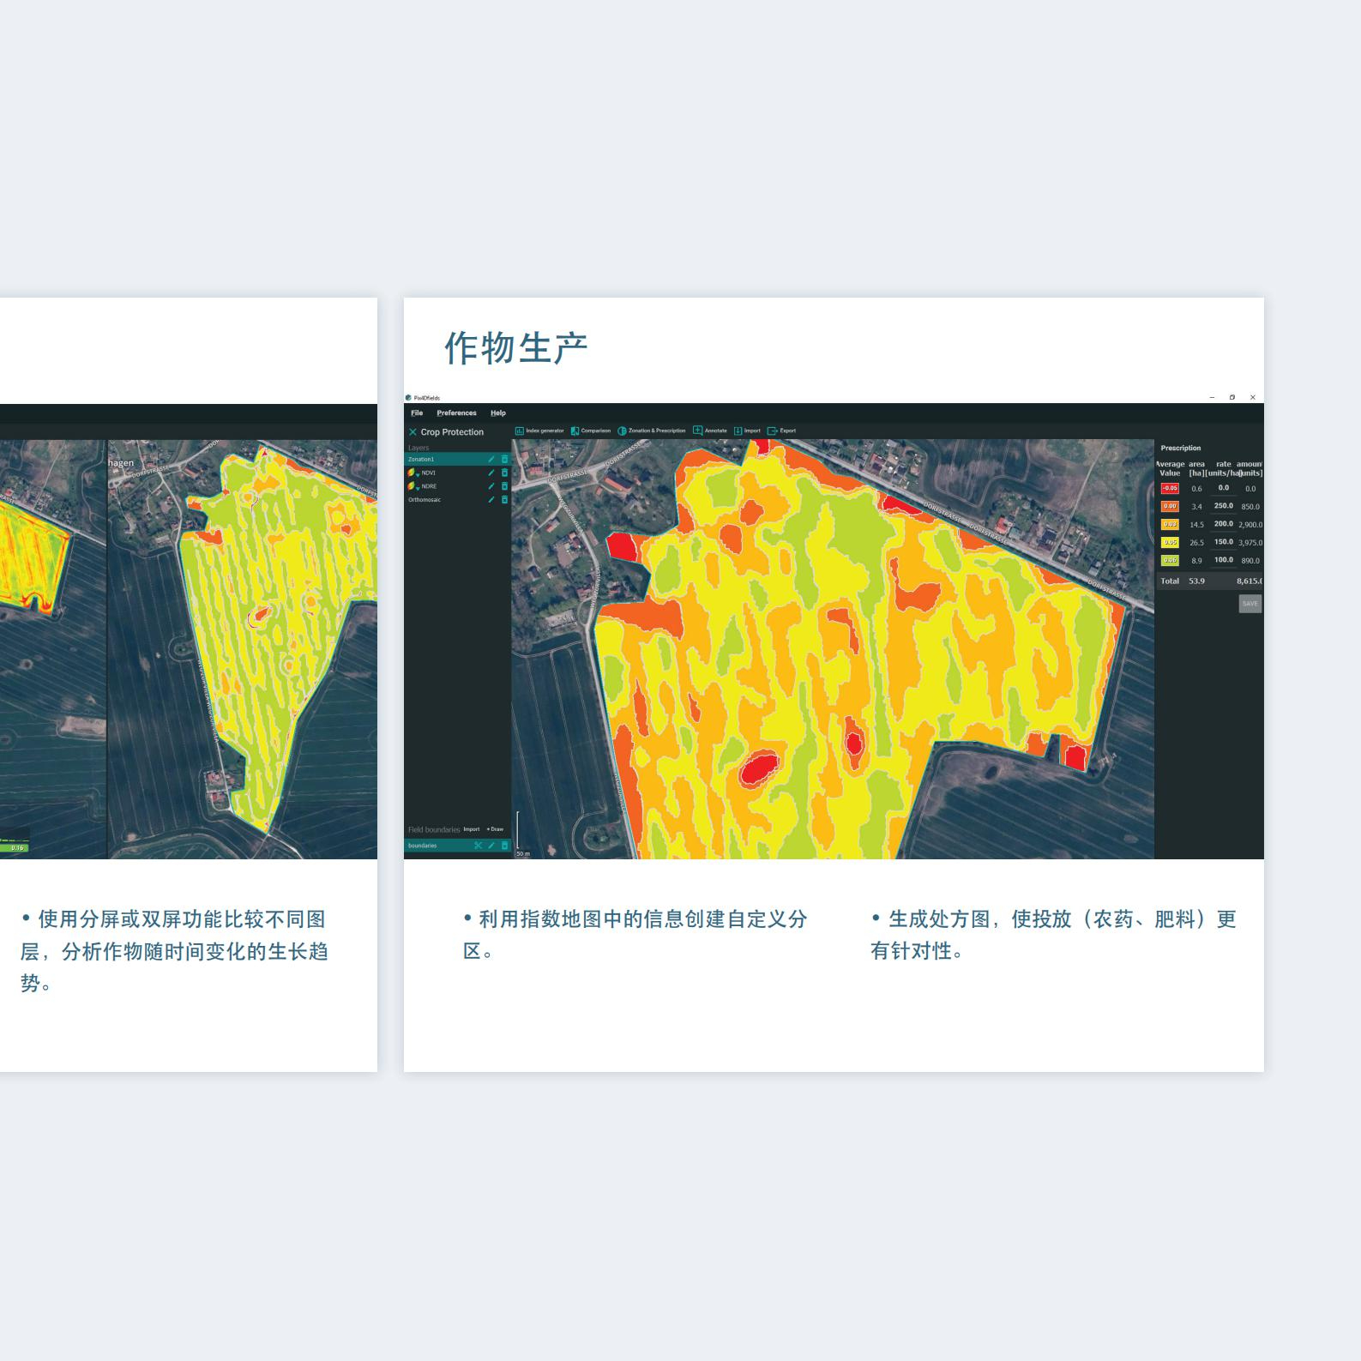1361x1361 pixels.
Task: Open the Comparison tool
Action: [591, 431]
